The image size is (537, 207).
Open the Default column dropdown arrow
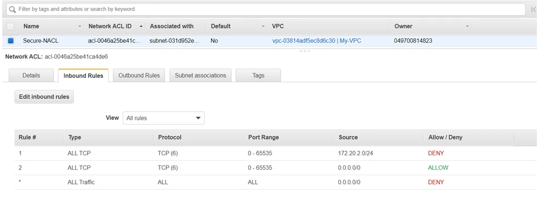pyautogui.click(x=263, y=26)
